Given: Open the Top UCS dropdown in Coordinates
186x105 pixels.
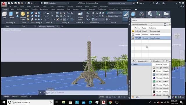Looking at the screenshot, I should [98, 20].
